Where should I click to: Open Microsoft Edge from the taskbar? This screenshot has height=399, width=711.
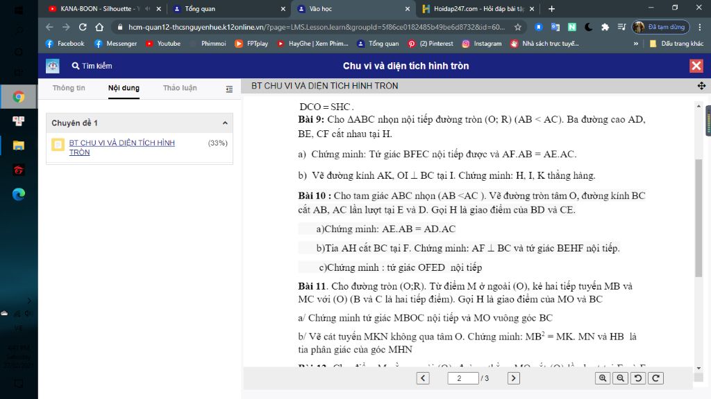coord(19,194)
